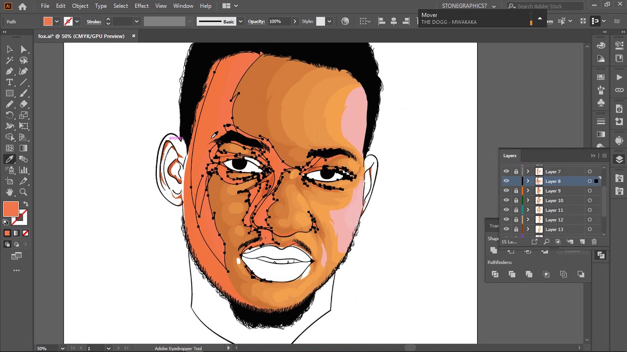Select the Zoom tool magnifier
Viewport: 627px width, 352px height.
pyautogui.click(x=24, y=192)
